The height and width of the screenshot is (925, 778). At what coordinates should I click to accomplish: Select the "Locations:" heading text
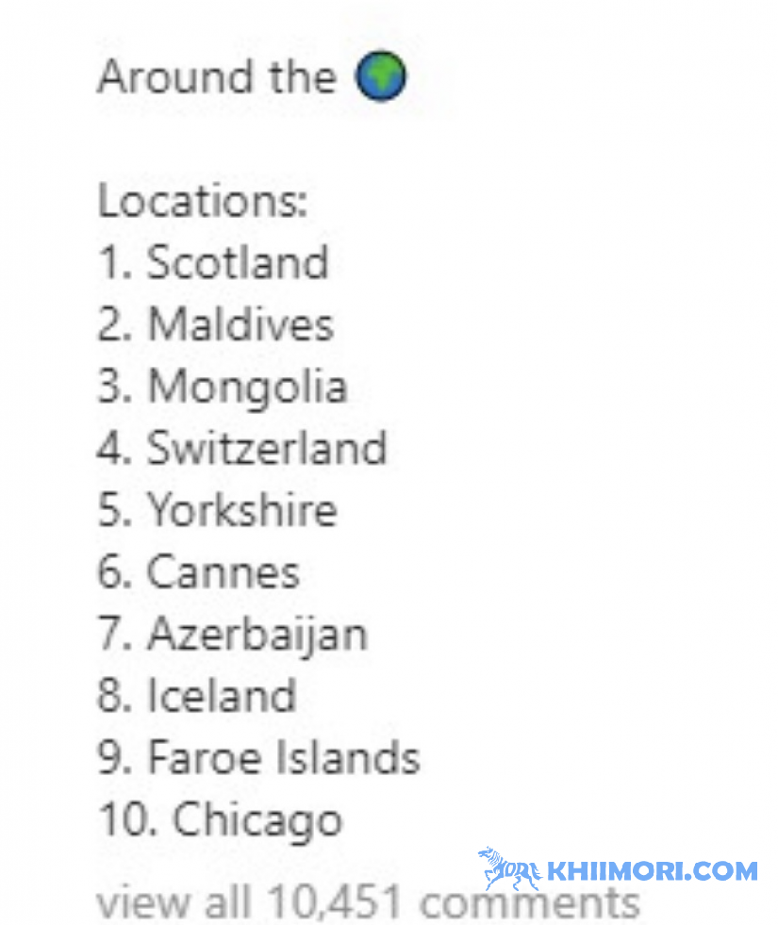point(203,201)
